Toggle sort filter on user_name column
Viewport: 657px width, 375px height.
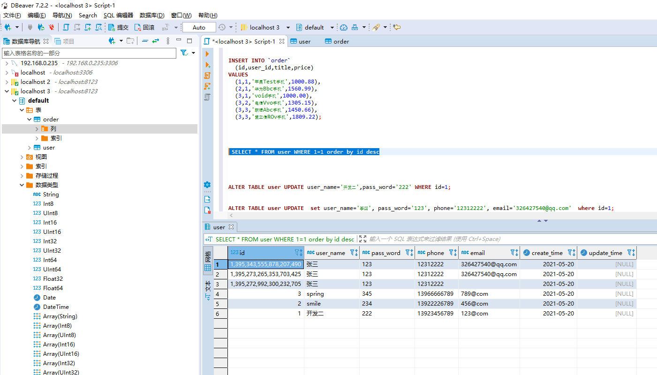click(x=354, y=253)
